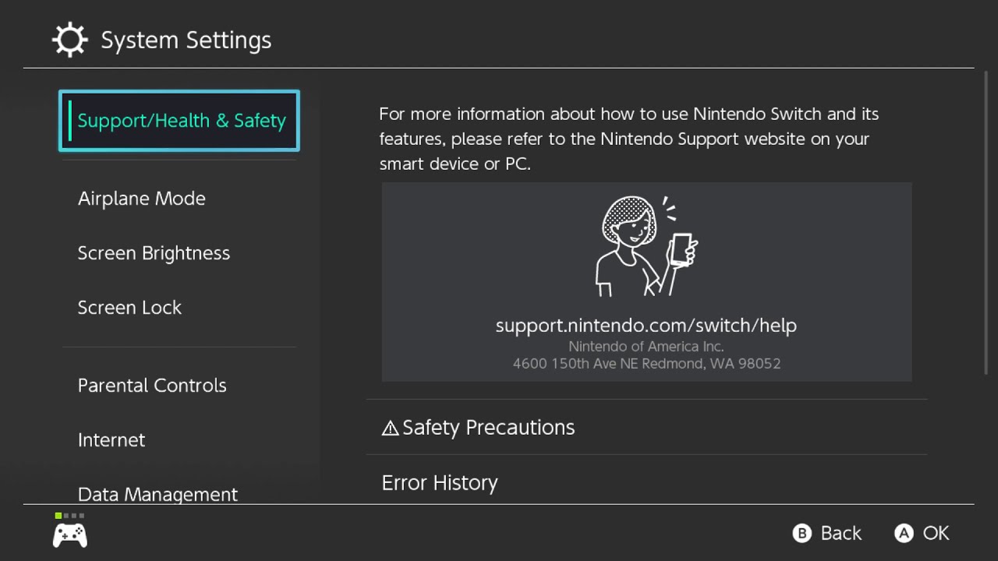Click support.nintendo.com/switch/help address

pos(646,326)
